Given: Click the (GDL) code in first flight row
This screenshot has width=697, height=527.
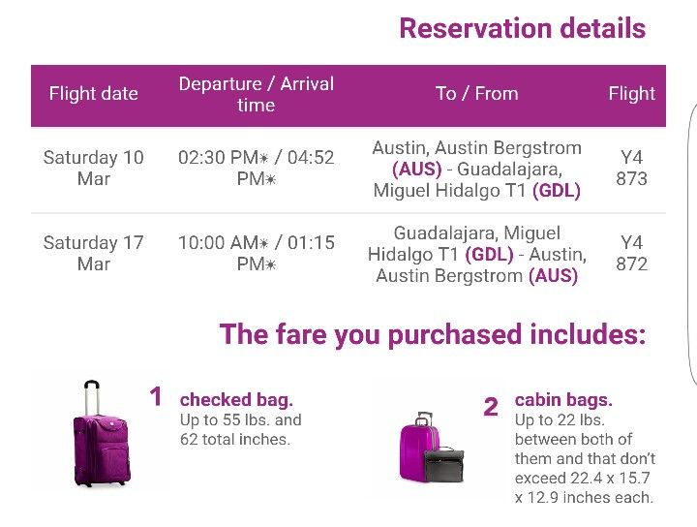Looking at the screenshot, I should click(557, 190).
